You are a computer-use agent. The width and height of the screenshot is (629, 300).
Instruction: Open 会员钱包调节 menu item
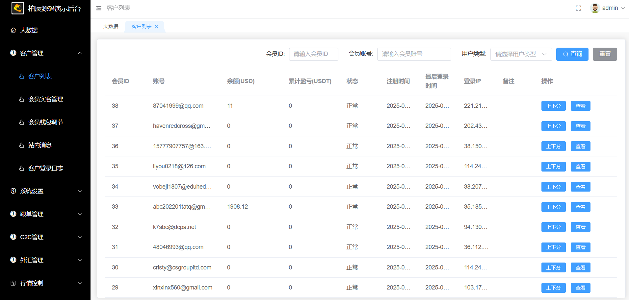coord(45,122)
